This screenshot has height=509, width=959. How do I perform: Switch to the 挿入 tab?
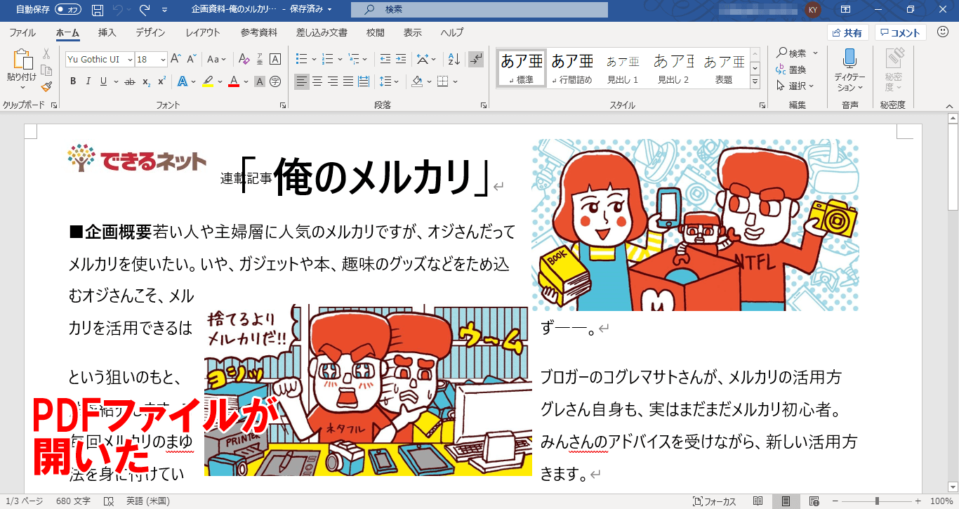pos(107,32)
